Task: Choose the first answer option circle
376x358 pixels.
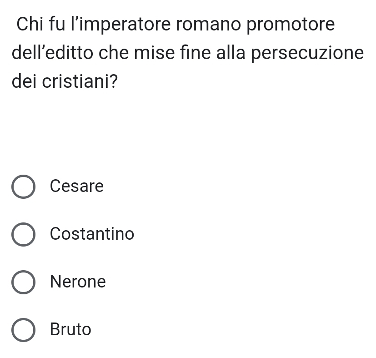Action: [23, 187]
